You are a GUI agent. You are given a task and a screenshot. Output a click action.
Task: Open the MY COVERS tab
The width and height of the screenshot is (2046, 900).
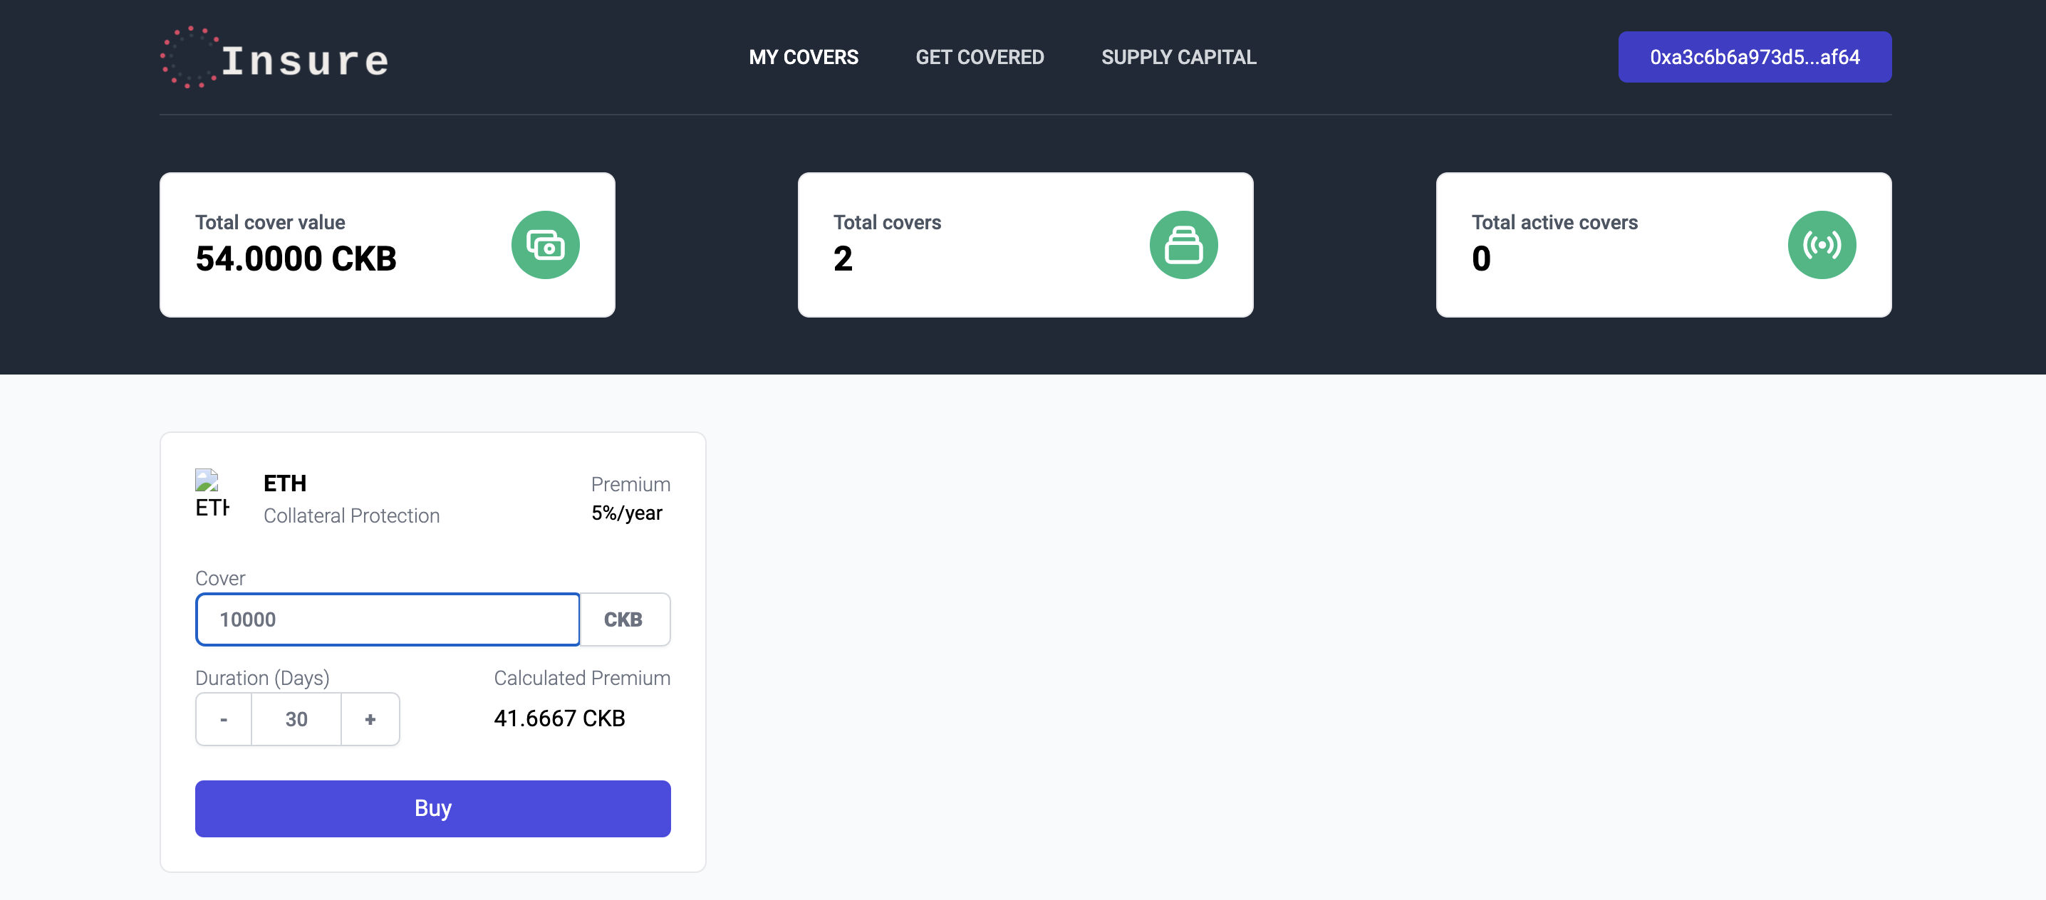tap(803, 57)
